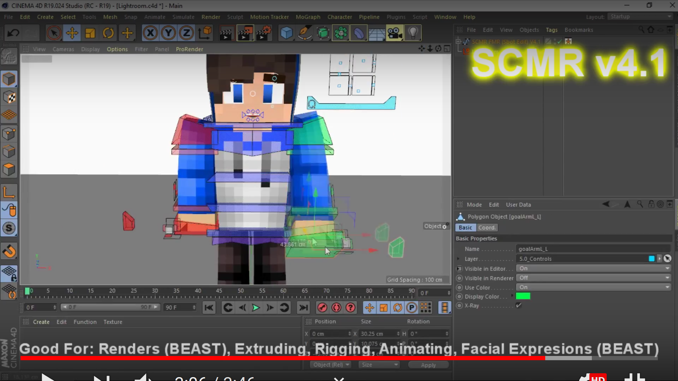The image size is (678, 381).
Task: Open the MoGraph Array modeling icon
Action: click(x=341, y=33)
